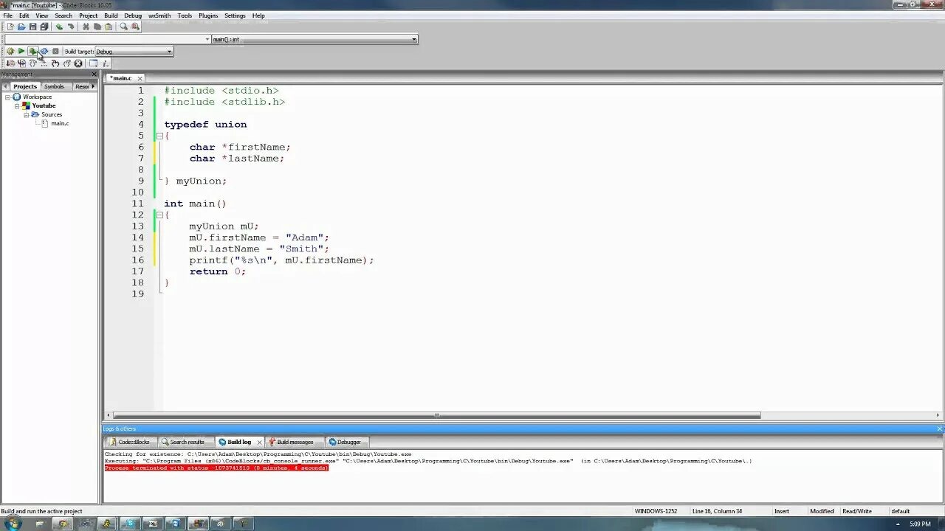The width and height of the screenshot is (945, 531).
Task: Collapse the Youtube project node
Action: pyautogui.click(x=17, y=105)
